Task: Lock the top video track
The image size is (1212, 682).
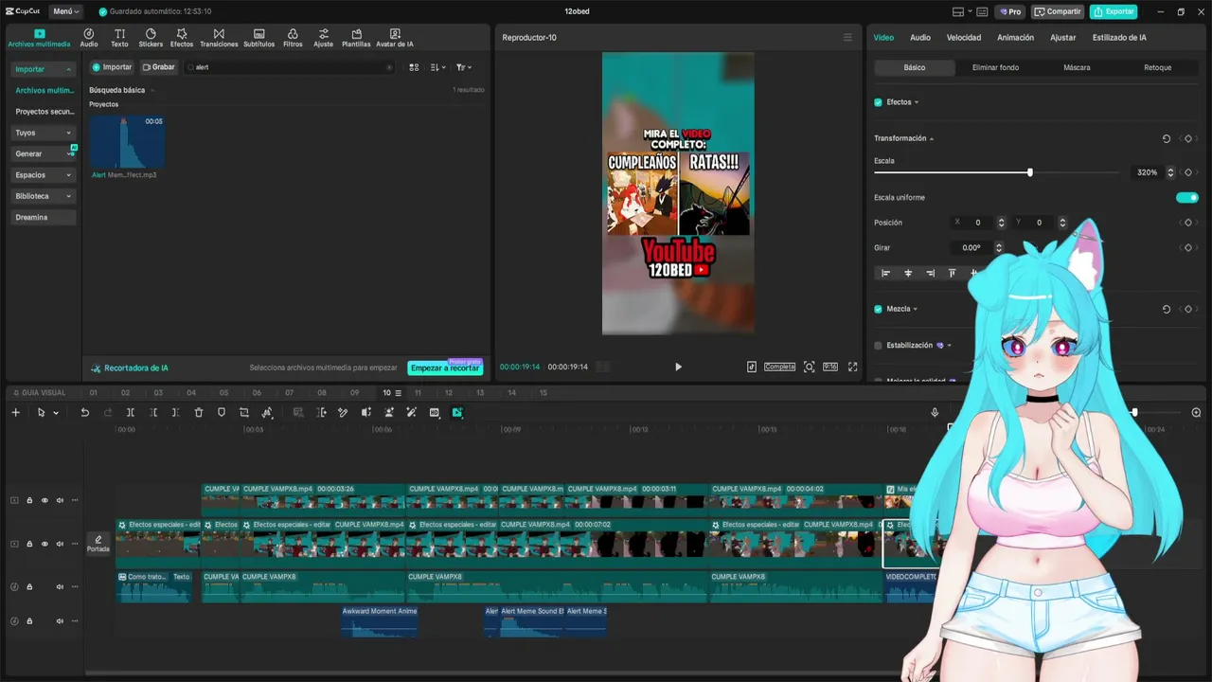Action: (x=29, y=500)
